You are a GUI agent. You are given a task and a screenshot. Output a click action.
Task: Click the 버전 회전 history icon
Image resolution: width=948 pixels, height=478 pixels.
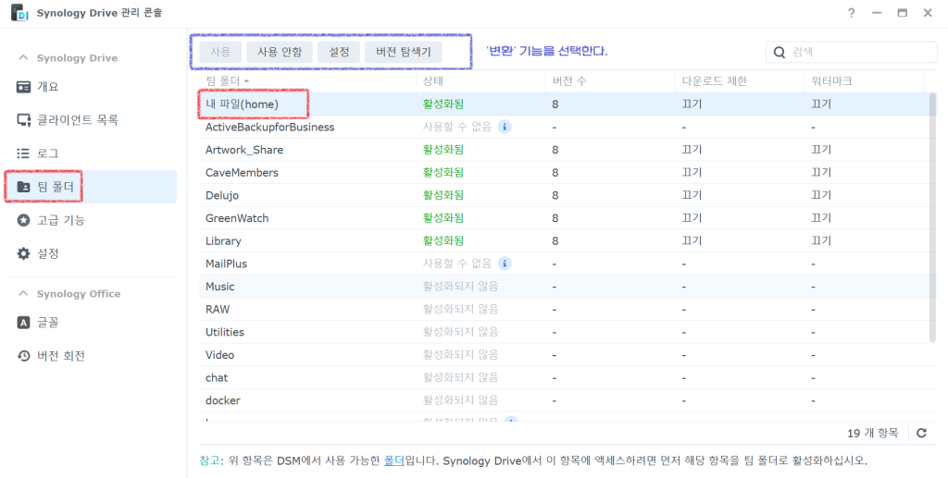pos(23,356)
